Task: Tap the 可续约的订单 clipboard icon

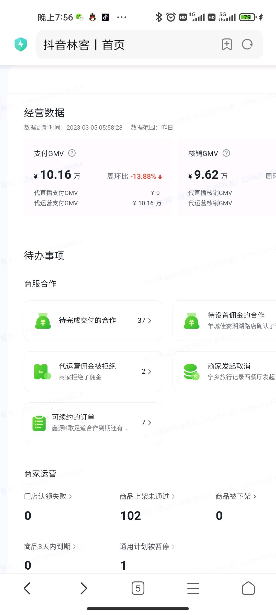Action: tap(39, 423)
